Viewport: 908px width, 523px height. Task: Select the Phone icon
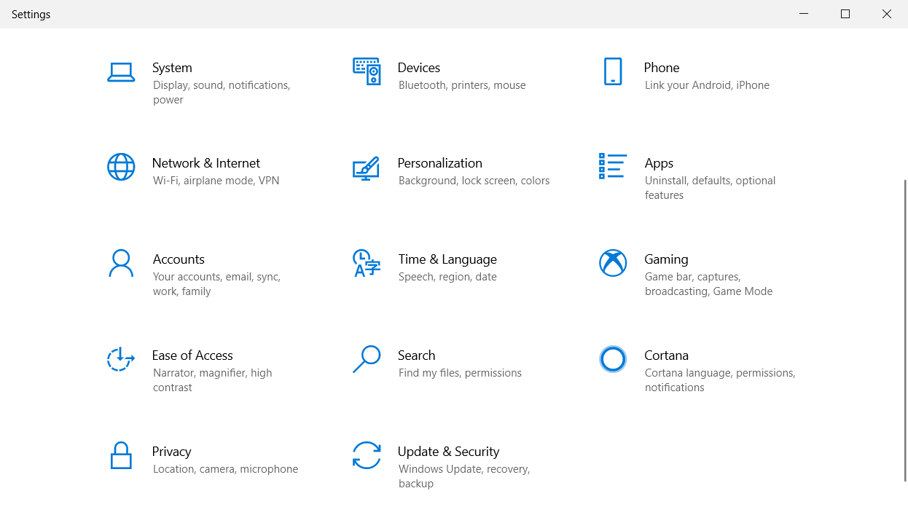[613, 71]
